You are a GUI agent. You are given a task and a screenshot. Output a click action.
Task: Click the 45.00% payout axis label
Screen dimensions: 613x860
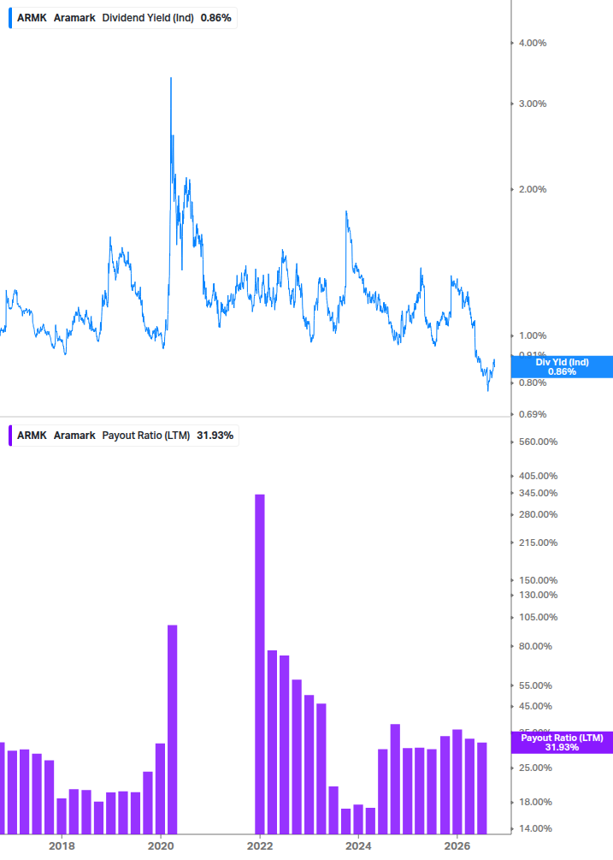(535, 707)
